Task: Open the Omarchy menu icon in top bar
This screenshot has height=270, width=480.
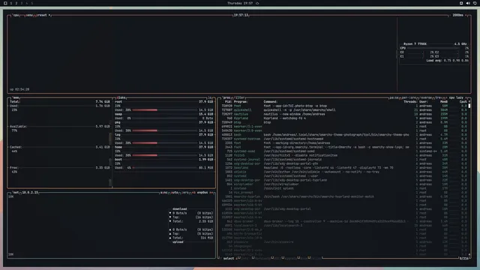Action: click(5, 3)
